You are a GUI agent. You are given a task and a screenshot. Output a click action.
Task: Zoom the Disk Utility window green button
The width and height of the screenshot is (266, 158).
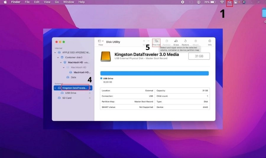click(x=64, y=42)
